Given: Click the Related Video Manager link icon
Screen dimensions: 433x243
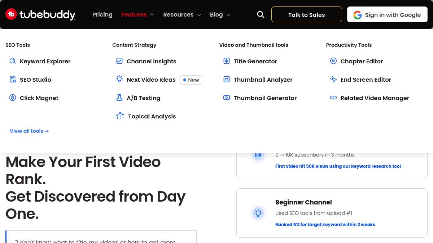Looking at the screenshot, I should (333, 98).
